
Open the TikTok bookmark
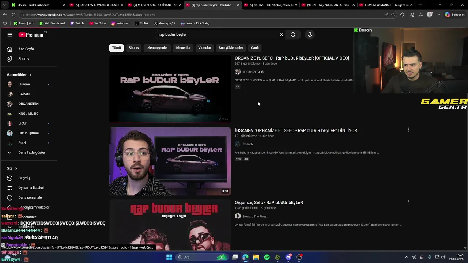pos(141,23)
